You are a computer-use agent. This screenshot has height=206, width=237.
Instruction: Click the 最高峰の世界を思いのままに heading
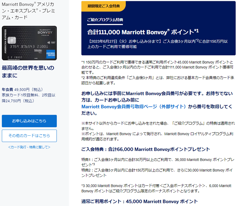point(28,72)
